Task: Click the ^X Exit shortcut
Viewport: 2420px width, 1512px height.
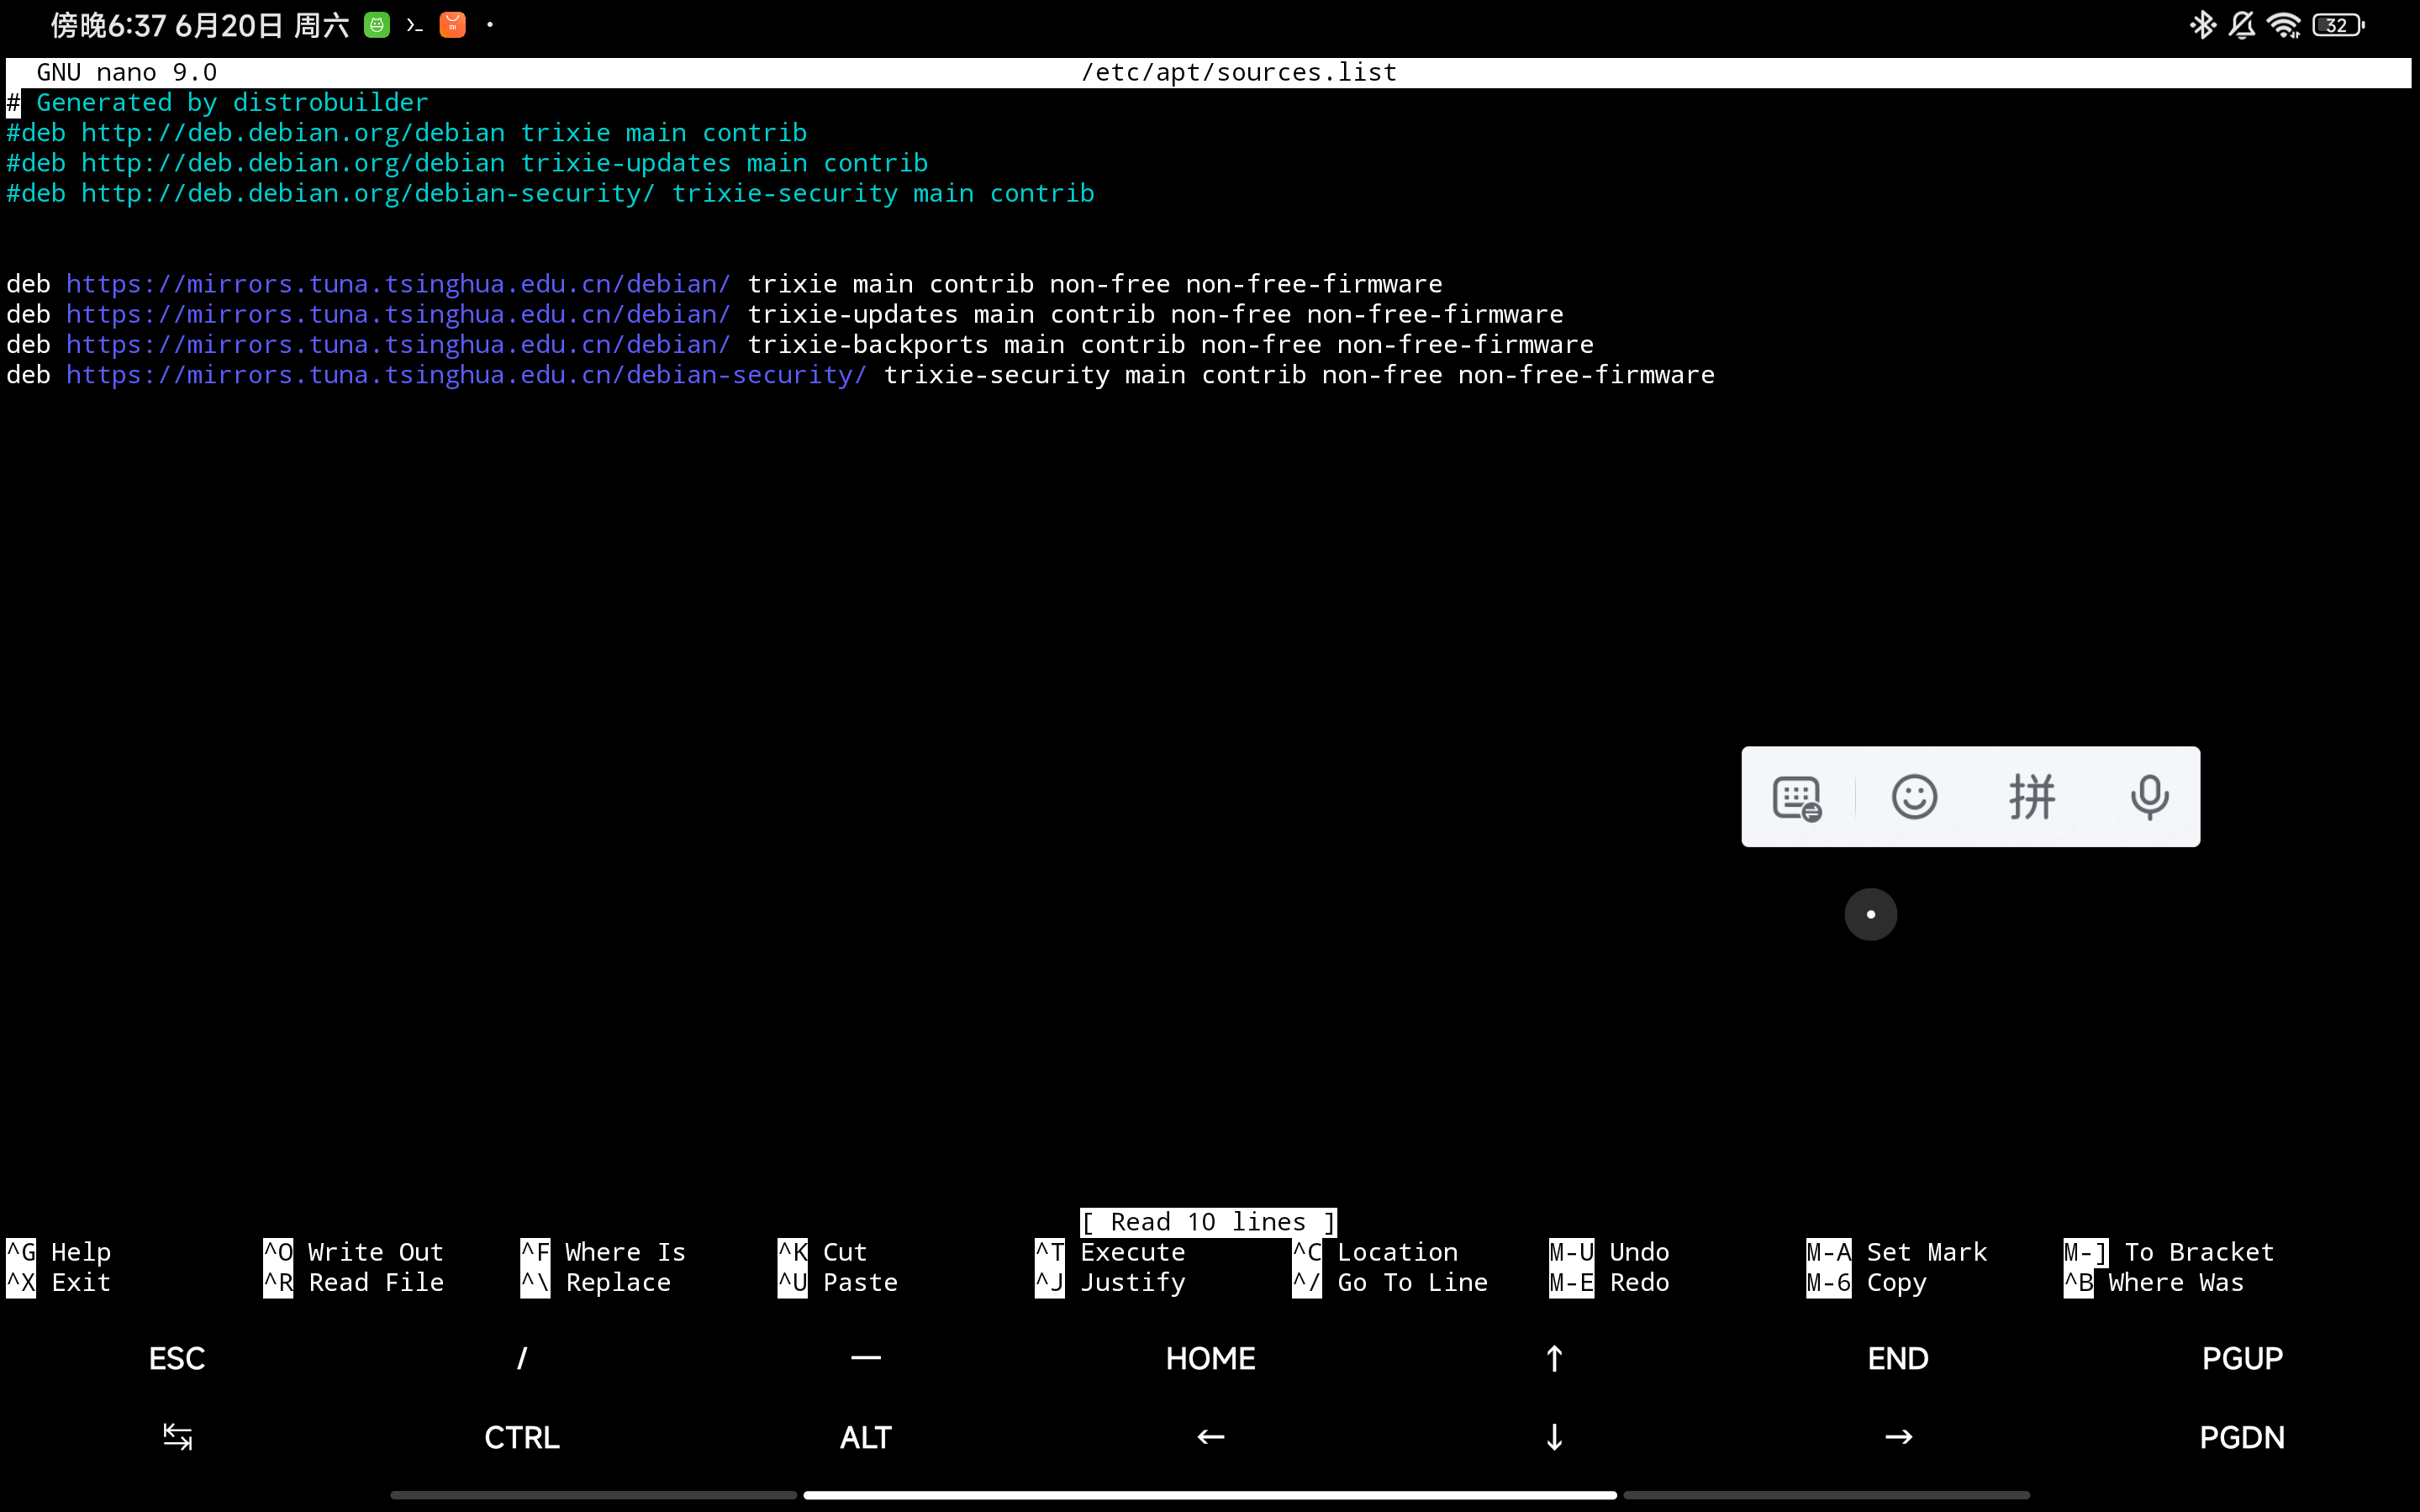Action: click(x=59, y=1282)
